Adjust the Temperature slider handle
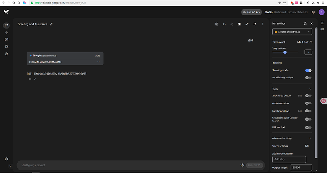The height and width of the screenshot is (173, 327). point(285,52)
